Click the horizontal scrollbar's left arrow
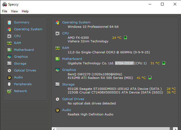 54,128
